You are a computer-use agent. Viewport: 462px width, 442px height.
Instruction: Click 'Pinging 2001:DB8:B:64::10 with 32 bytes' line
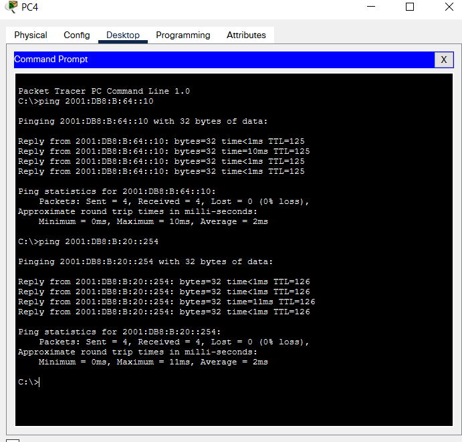(143, 122)
